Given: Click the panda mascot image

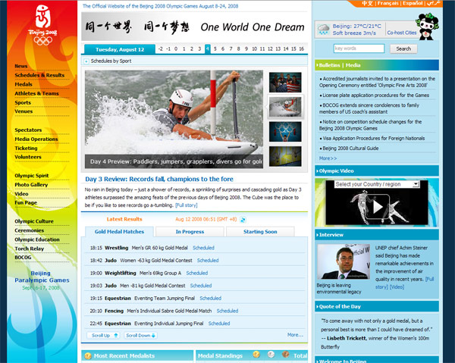Looking at the screenshot, I should coord(427,27).
